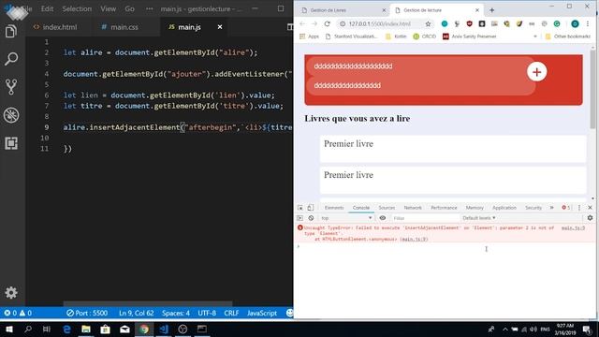Open the Chrome profile avatar
The height and width of the screenshot is (337, 599).
tap(575, 23)
